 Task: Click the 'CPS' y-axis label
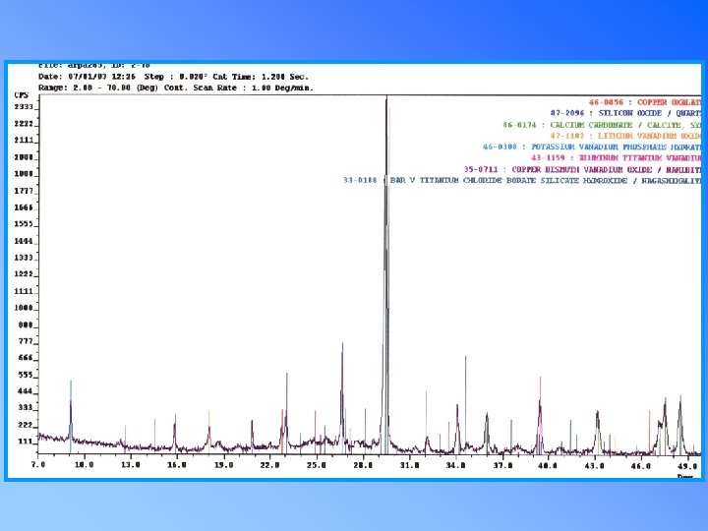point(22,94)
